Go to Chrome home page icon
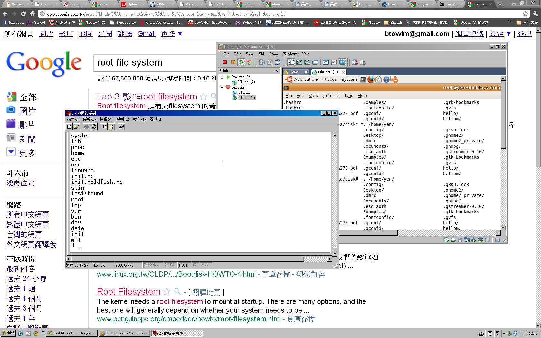Viewport: 541px width, 338px height. (x=32, y=14)
